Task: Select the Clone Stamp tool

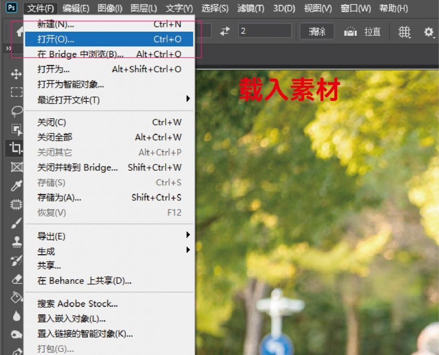Action: [17, 242]
